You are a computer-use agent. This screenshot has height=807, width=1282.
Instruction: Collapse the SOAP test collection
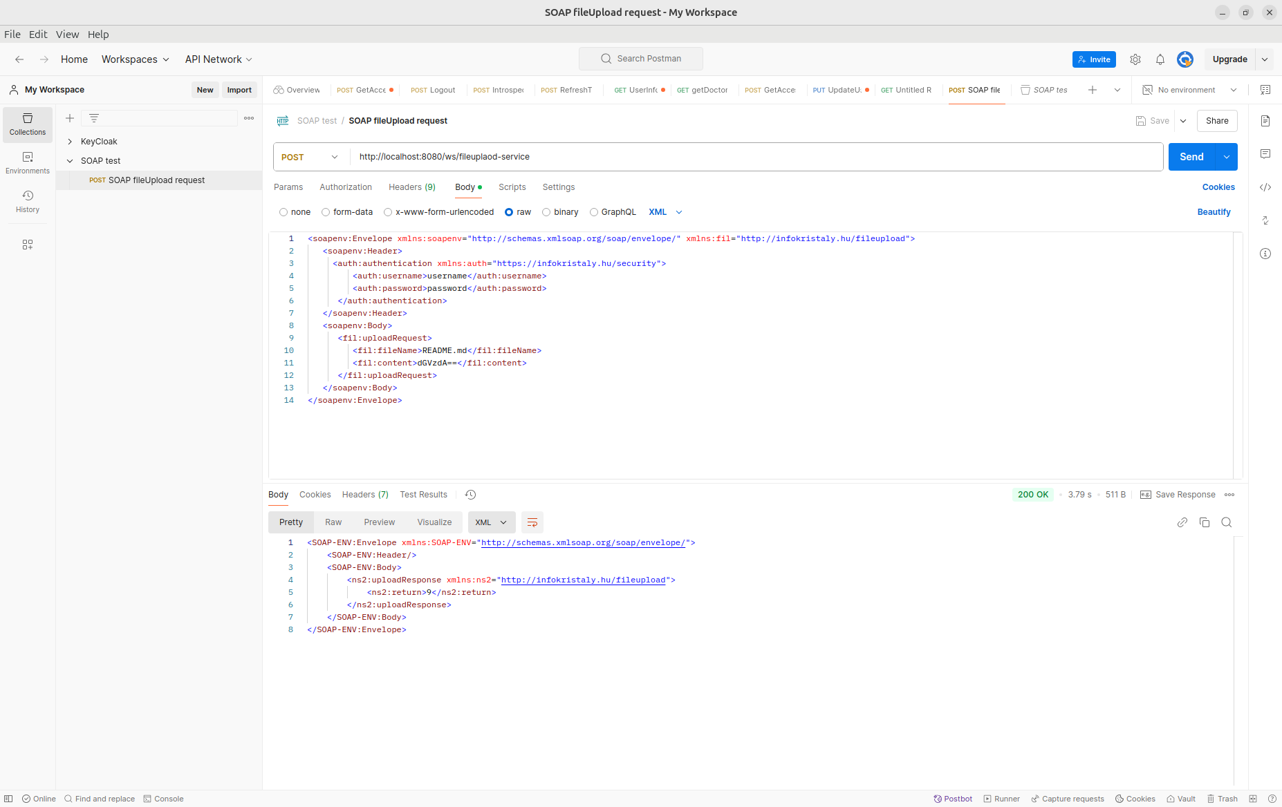70,161
